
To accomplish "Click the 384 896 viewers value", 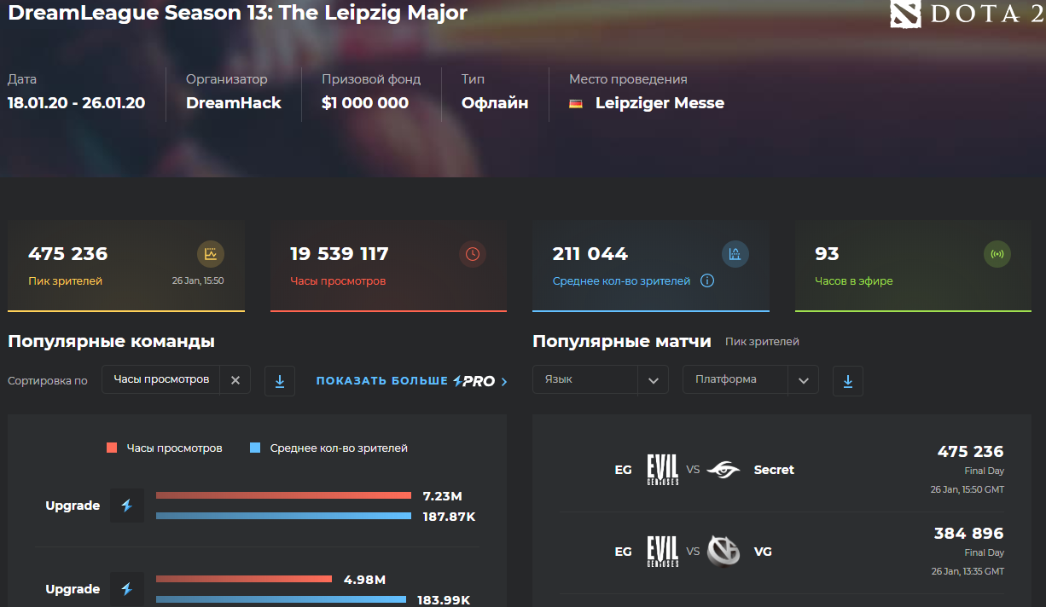I will pyautogui.click(x=969, y=533).
